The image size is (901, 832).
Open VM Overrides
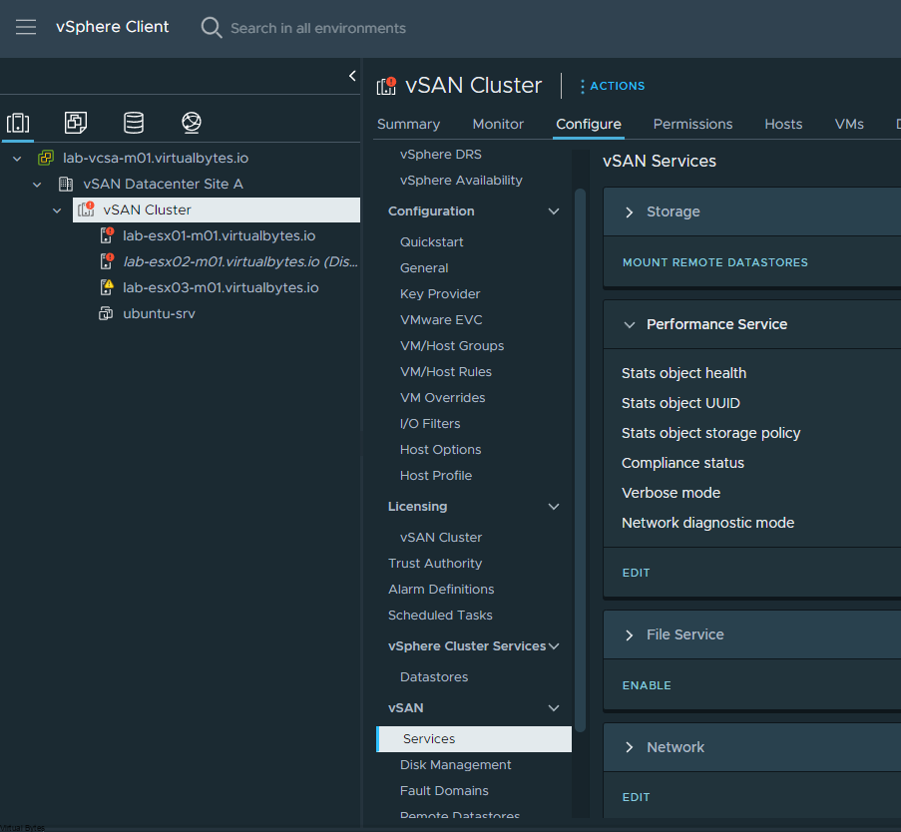tap(442, 398)
